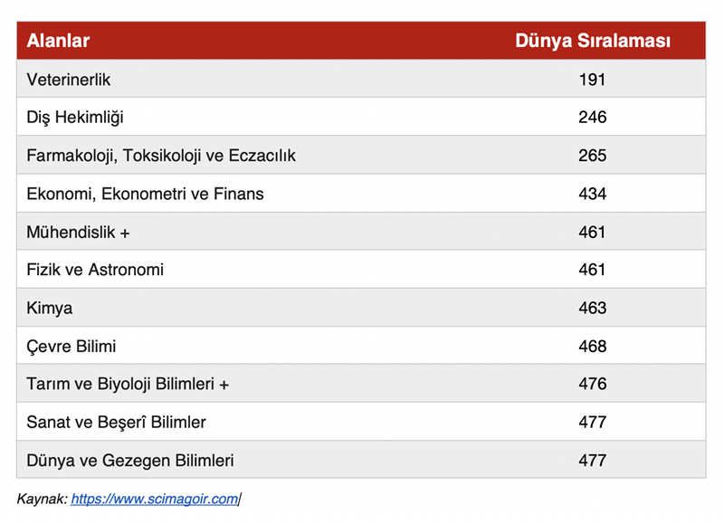Click the Alanlar column header
724x524 pixels.
[58, 41]
